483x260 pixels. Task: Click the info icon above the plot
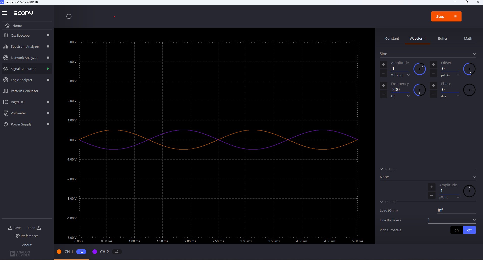(69, 16)
